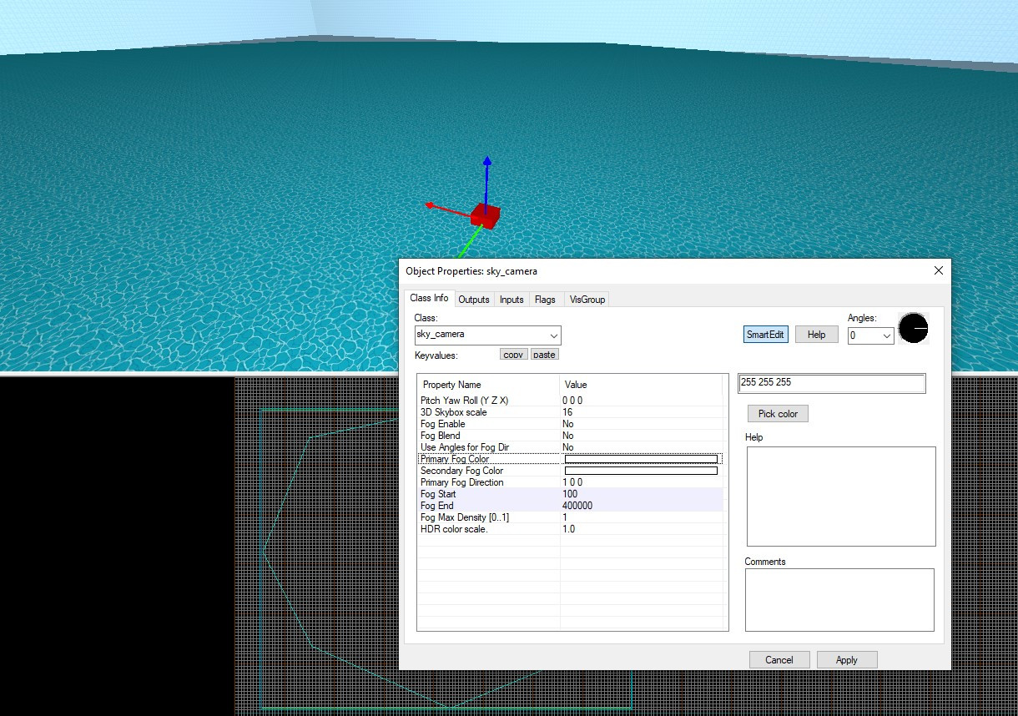Open the Inputs tab
The height and width of the screenshot is (716, 1018).
[512, 300]
